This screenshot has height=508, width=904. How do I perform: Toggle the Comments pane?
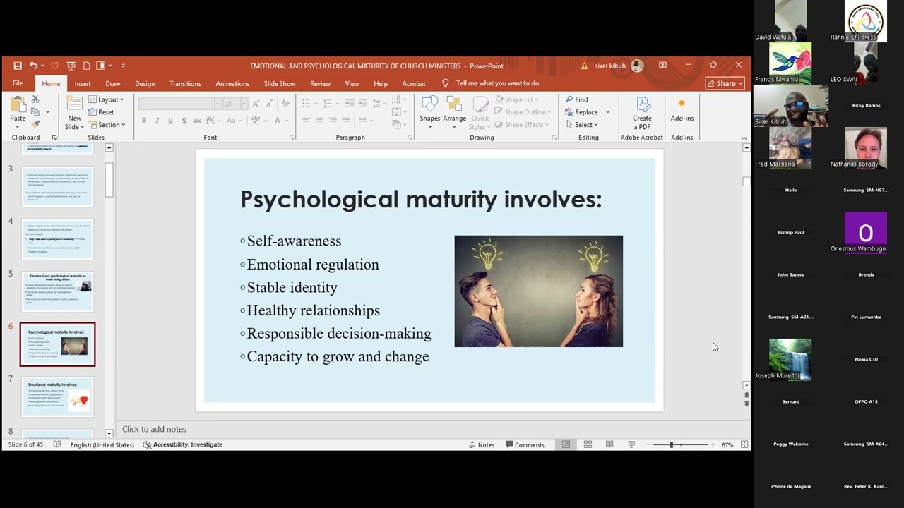(525, 445)
